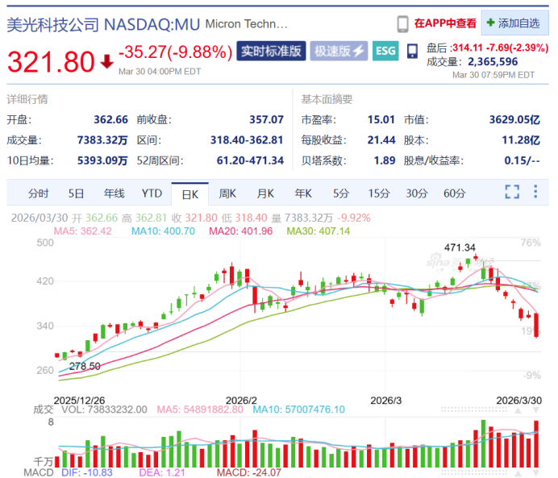Open the fullscreen chart icon
The height and width of the screenshot is (478, 558).
click(x=512, y=192)
